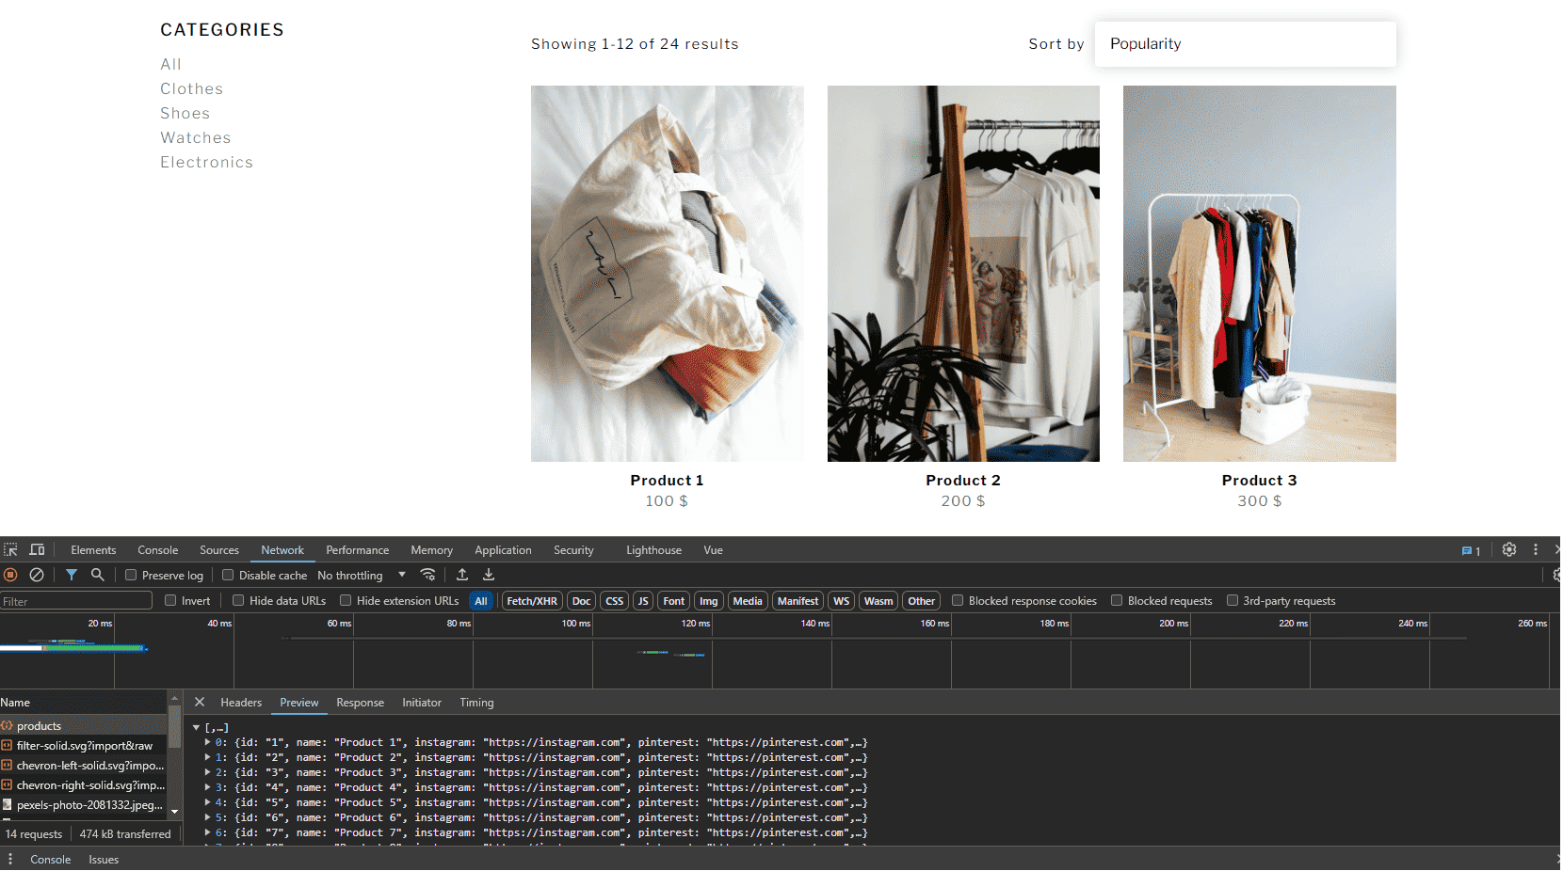
Task: Select the products request icon
Action: 7,726
